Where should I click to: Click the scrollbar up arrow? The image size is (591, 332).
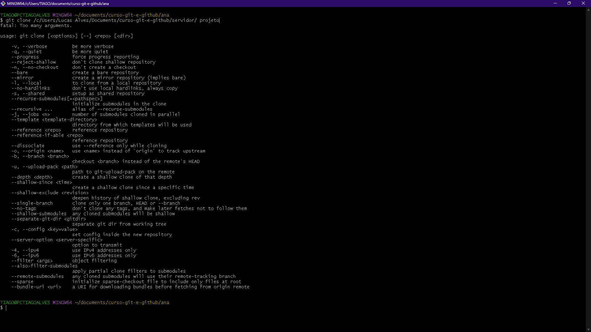(588, 10)
